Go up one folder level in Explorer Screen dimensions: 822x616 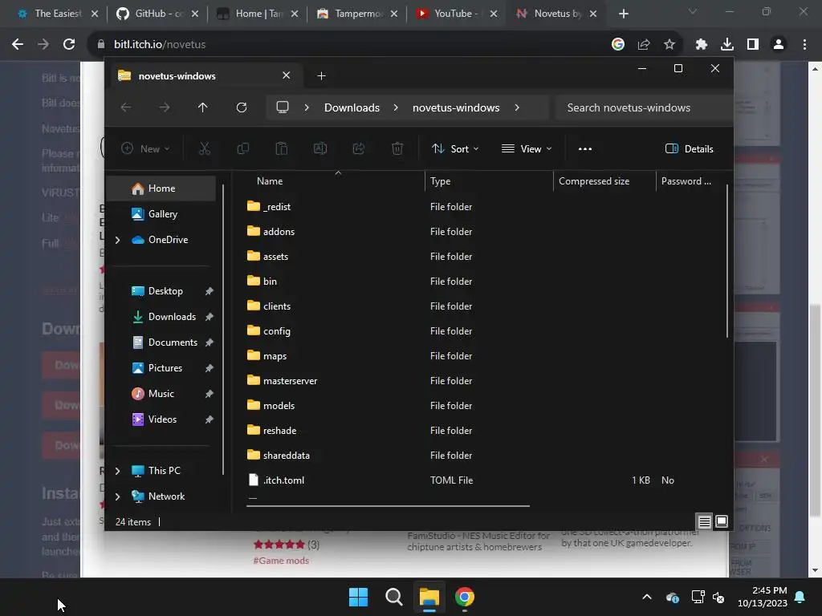(203, 107)
